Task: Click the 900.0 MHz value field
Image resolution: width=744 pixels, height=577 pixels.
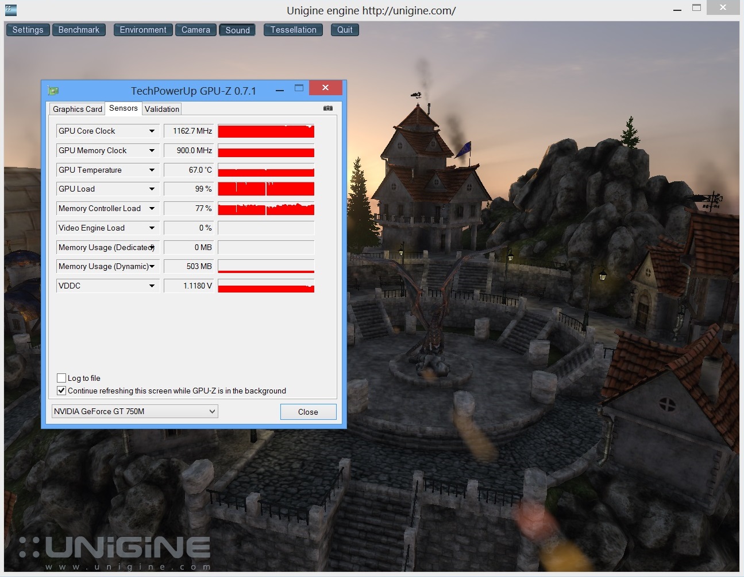Action: click(x=189, y=150)
